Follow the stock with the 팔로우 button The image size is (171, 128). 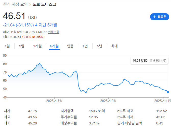coord(160,17)
